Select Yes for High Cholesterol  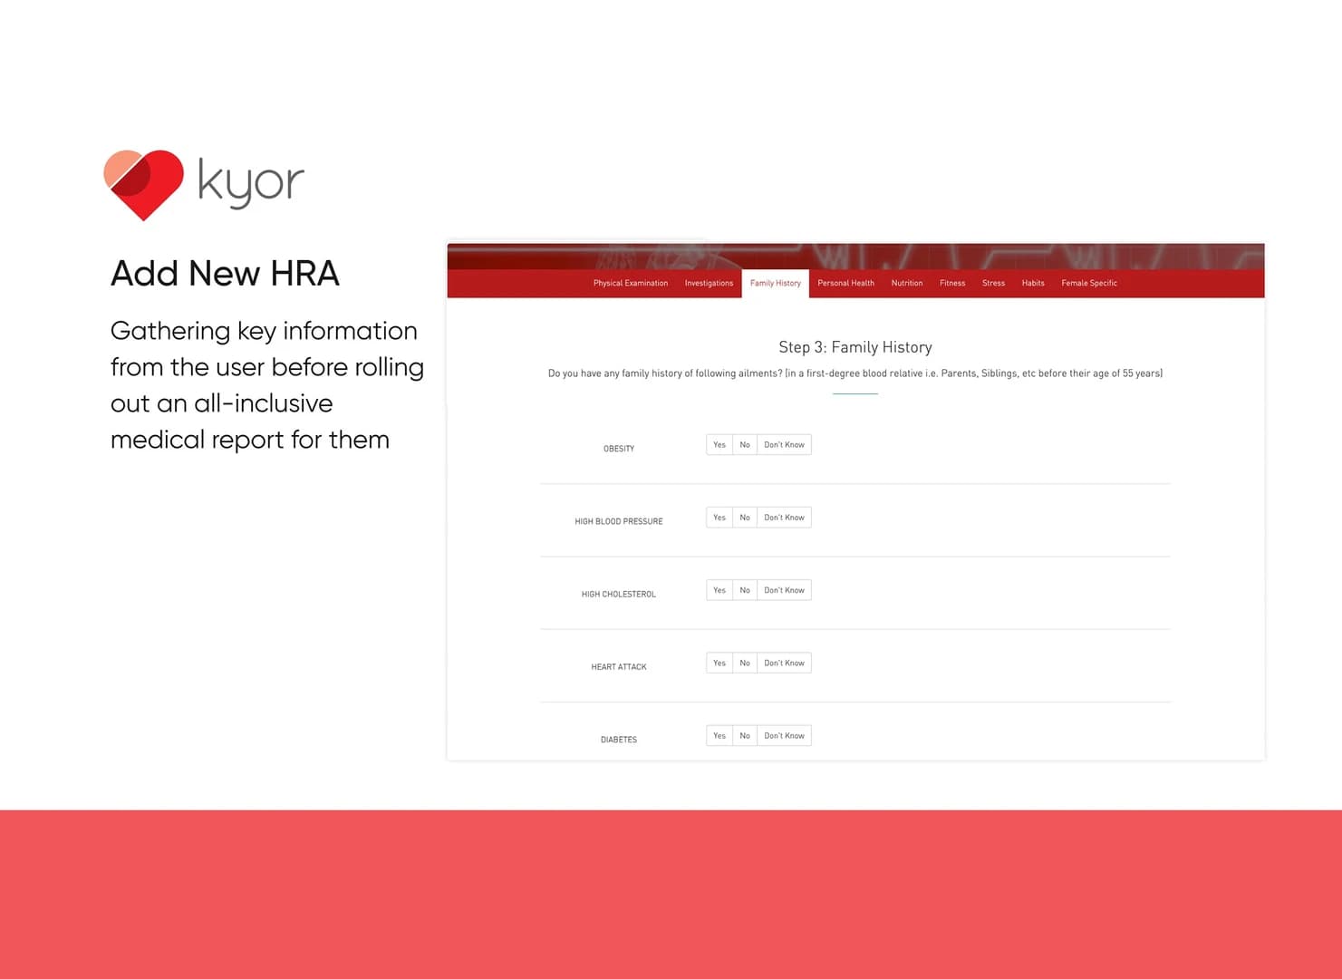719,590
